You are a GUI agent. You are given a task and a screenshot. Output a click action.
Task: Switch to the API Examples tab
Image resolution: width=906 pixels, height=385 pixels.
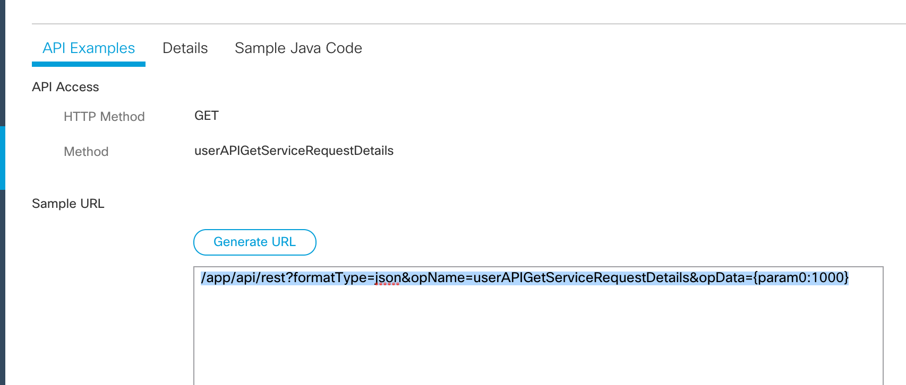89,48
